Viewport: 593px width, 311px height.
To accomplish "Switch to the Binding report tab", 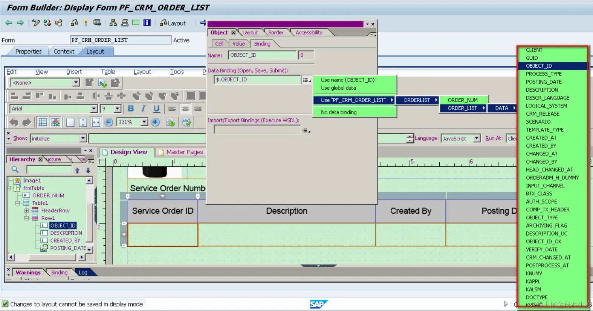I will click(59, 273).
